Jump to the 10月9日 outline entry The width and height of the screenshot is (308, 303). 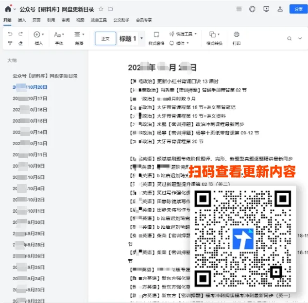click(29, 166)
